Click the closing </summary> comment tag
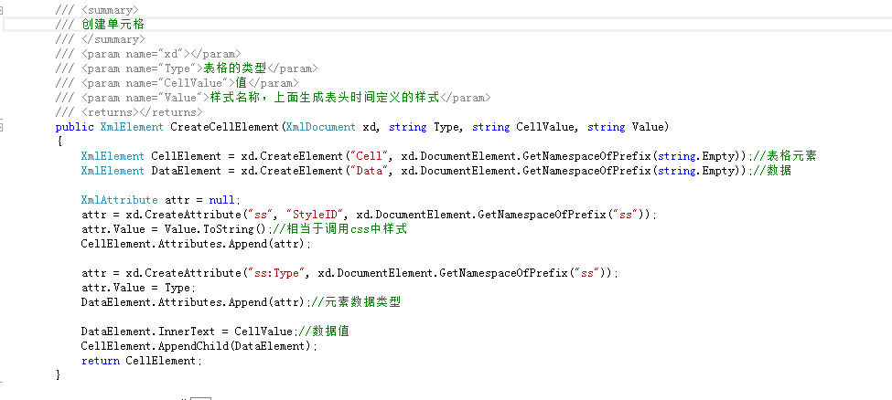The width and height of the screenshot is (892, 400). point(113,39)
